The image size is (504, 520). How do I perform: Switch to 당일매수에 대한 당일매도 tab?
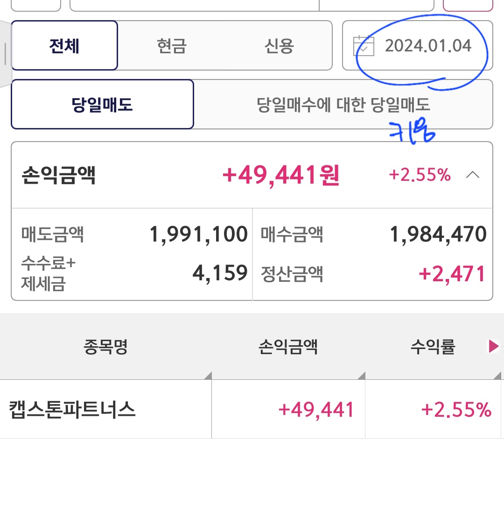click(x=343, y=104)
